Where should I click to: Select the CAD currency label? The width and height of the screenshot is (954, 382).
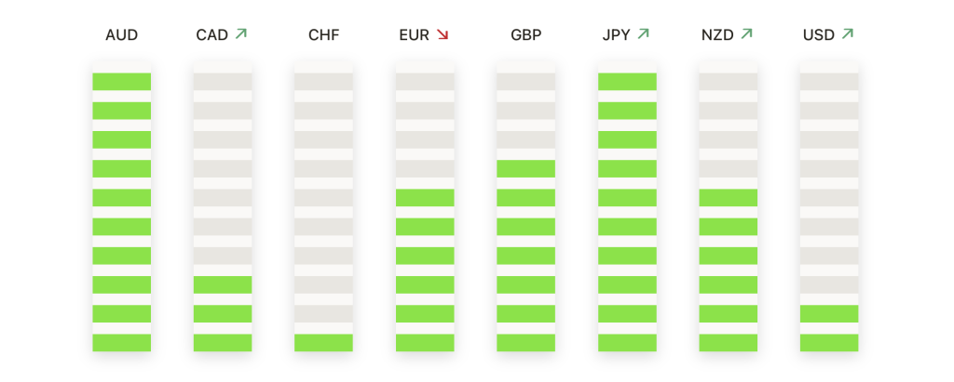click(x=211, y=35)
